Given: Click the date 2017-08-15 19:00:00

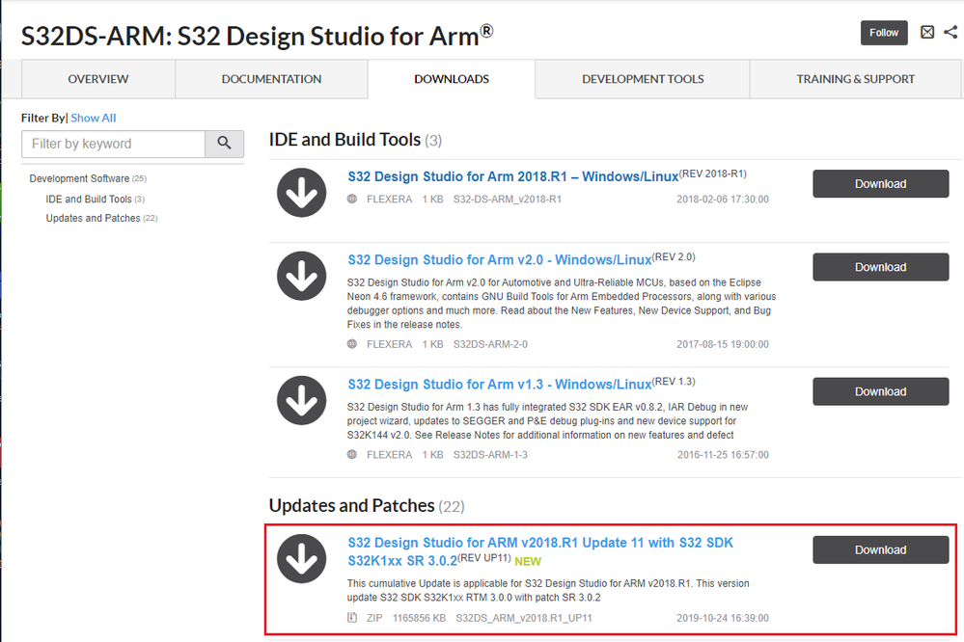Looking at the screenshot, I should click(723, 344).
